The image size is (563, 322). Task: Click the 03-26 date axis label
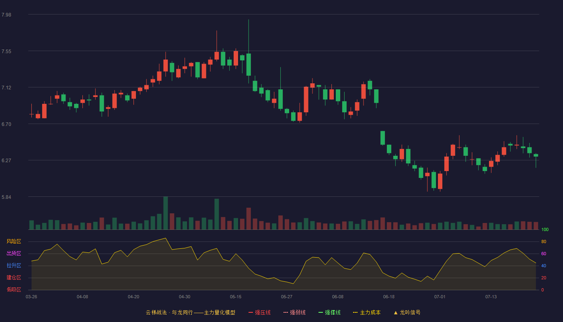[x=31, y=297]
